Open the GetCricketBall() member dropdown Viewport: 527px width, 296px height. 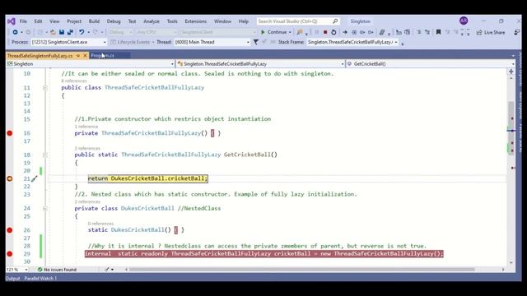[x=430, y=64]
